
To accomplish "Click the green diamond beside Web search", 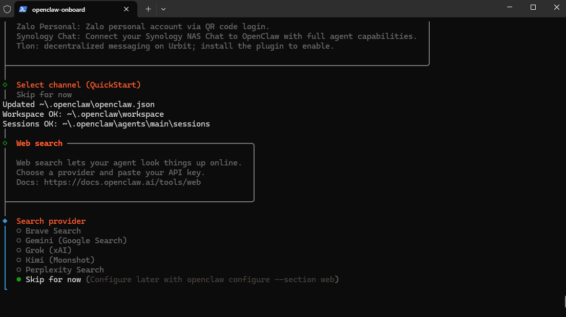I will click(5, 143).
